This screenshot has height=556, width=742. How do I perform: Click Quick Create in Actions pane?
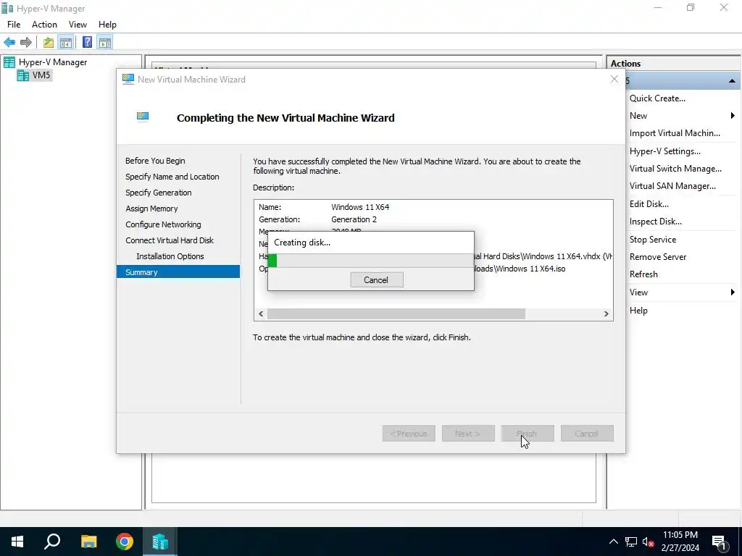click(657, 98)
